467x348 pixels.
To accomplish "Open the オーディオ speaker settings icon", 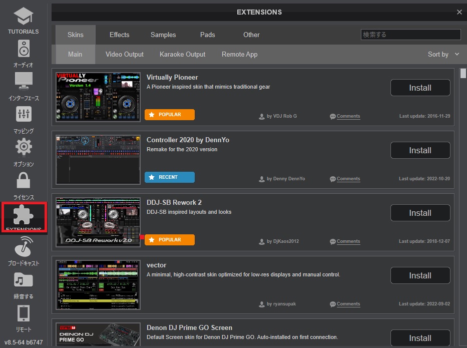I will pyautogui.click(x=24, y=49).
